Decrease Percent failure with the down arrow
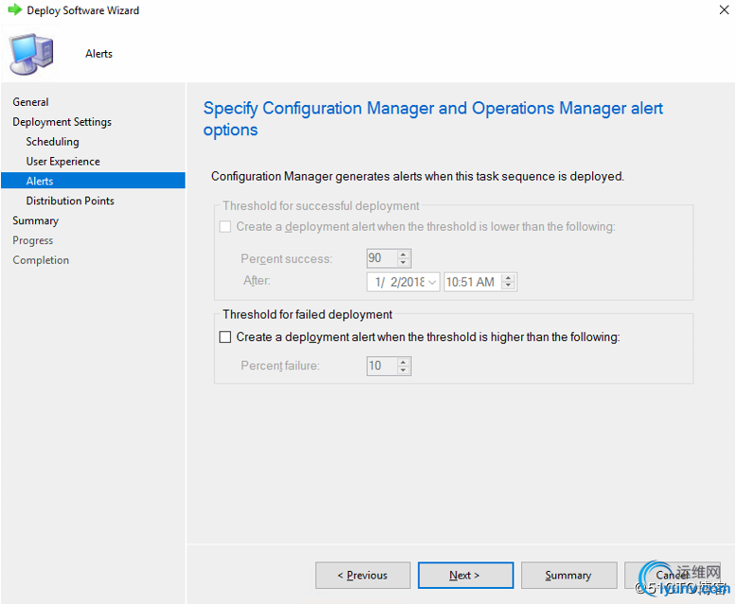 (x=403, y=370)
